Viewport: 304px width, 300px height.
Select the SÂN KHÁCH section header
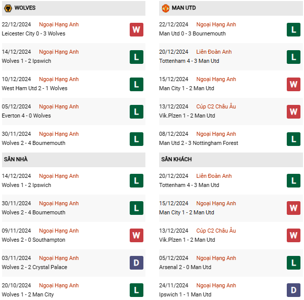tap(231, 160)
